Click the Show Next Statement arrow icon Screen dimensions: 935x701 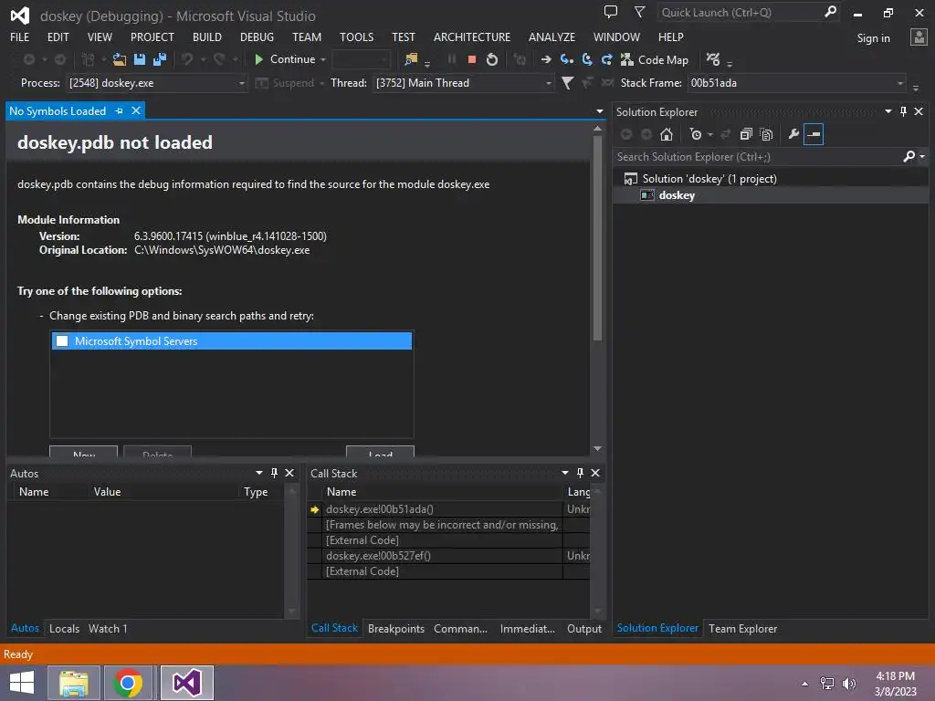[x=546, y=59]
